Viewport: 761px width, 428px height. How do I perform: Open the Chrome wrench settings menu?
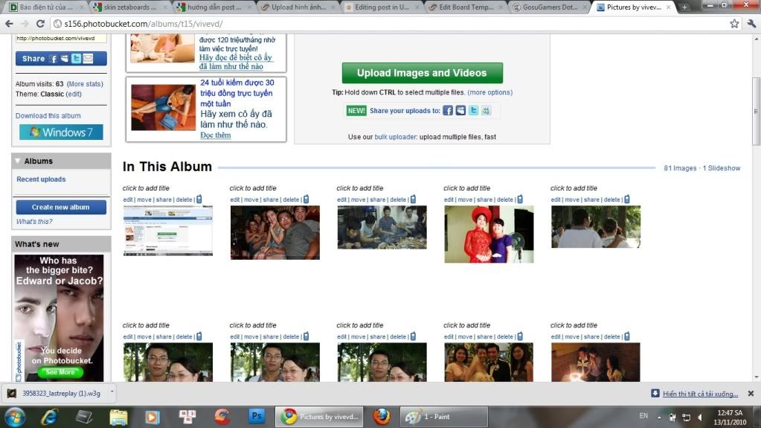click(x=751, y=23)
